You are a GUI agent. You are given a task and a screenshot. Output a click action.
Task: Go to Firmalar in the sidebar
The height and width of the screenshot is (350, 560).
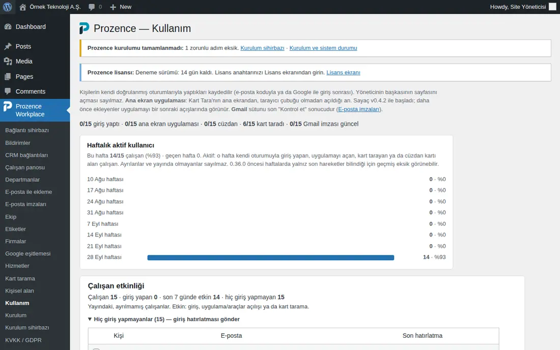(x=16, y=241)
